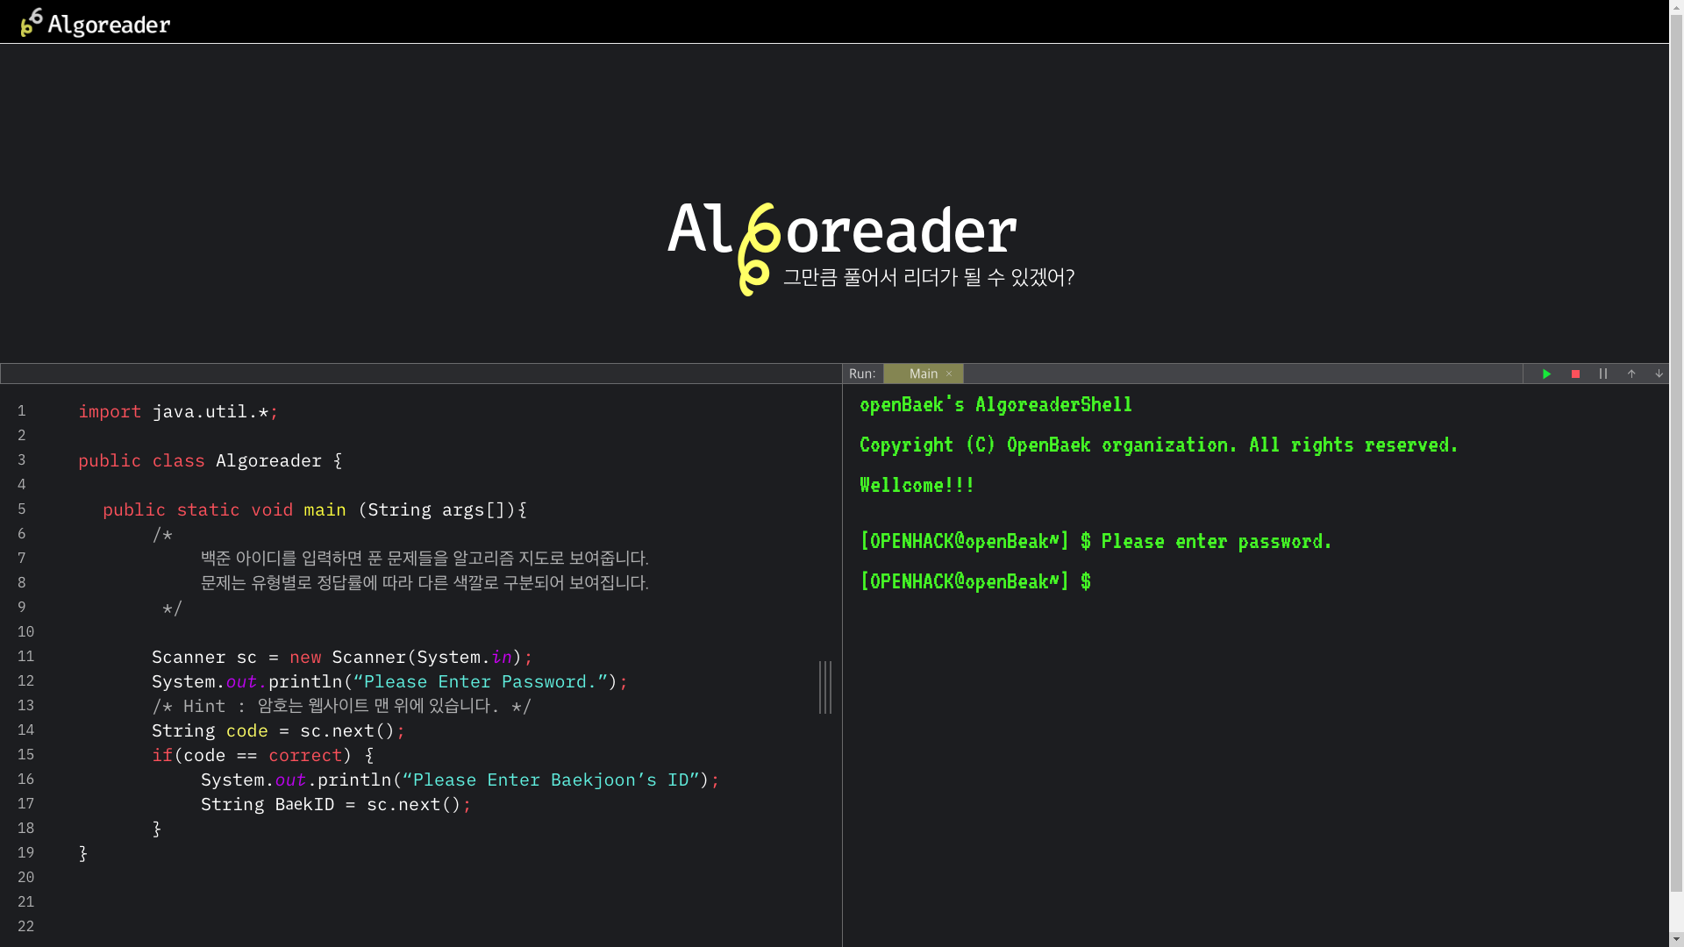
Task: Click the Korean slogan under the title
Action: [928, 277]
